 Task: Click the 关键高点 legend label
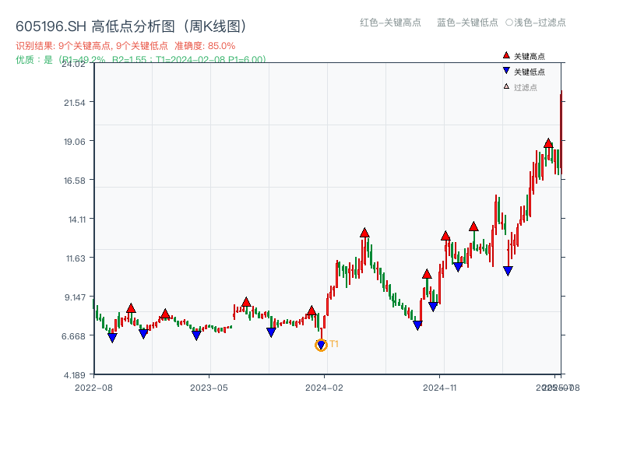coord(530,56)
